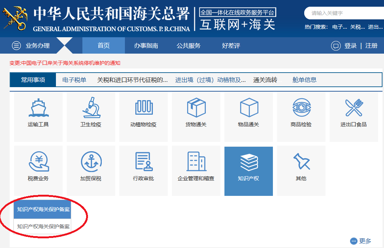Click the 更多 ellipsis icon
384x248 pixels.
[x=354, y=241]
